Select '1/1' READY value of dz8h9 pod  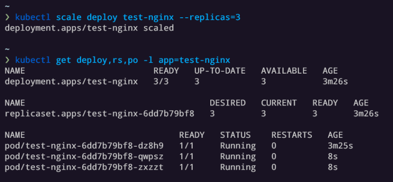tap(187, 146)
